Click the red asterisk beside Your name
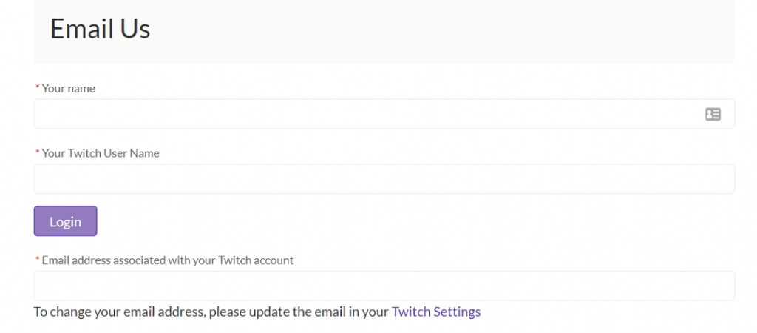The height and width of the screenshot is (333, 757). [x=38, y=88]
